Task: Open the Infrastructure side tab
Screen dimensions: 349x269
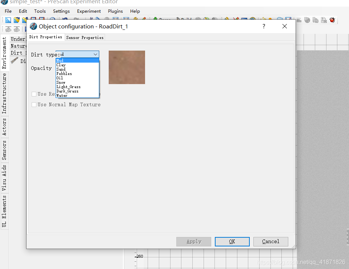Action: point(4,94)
